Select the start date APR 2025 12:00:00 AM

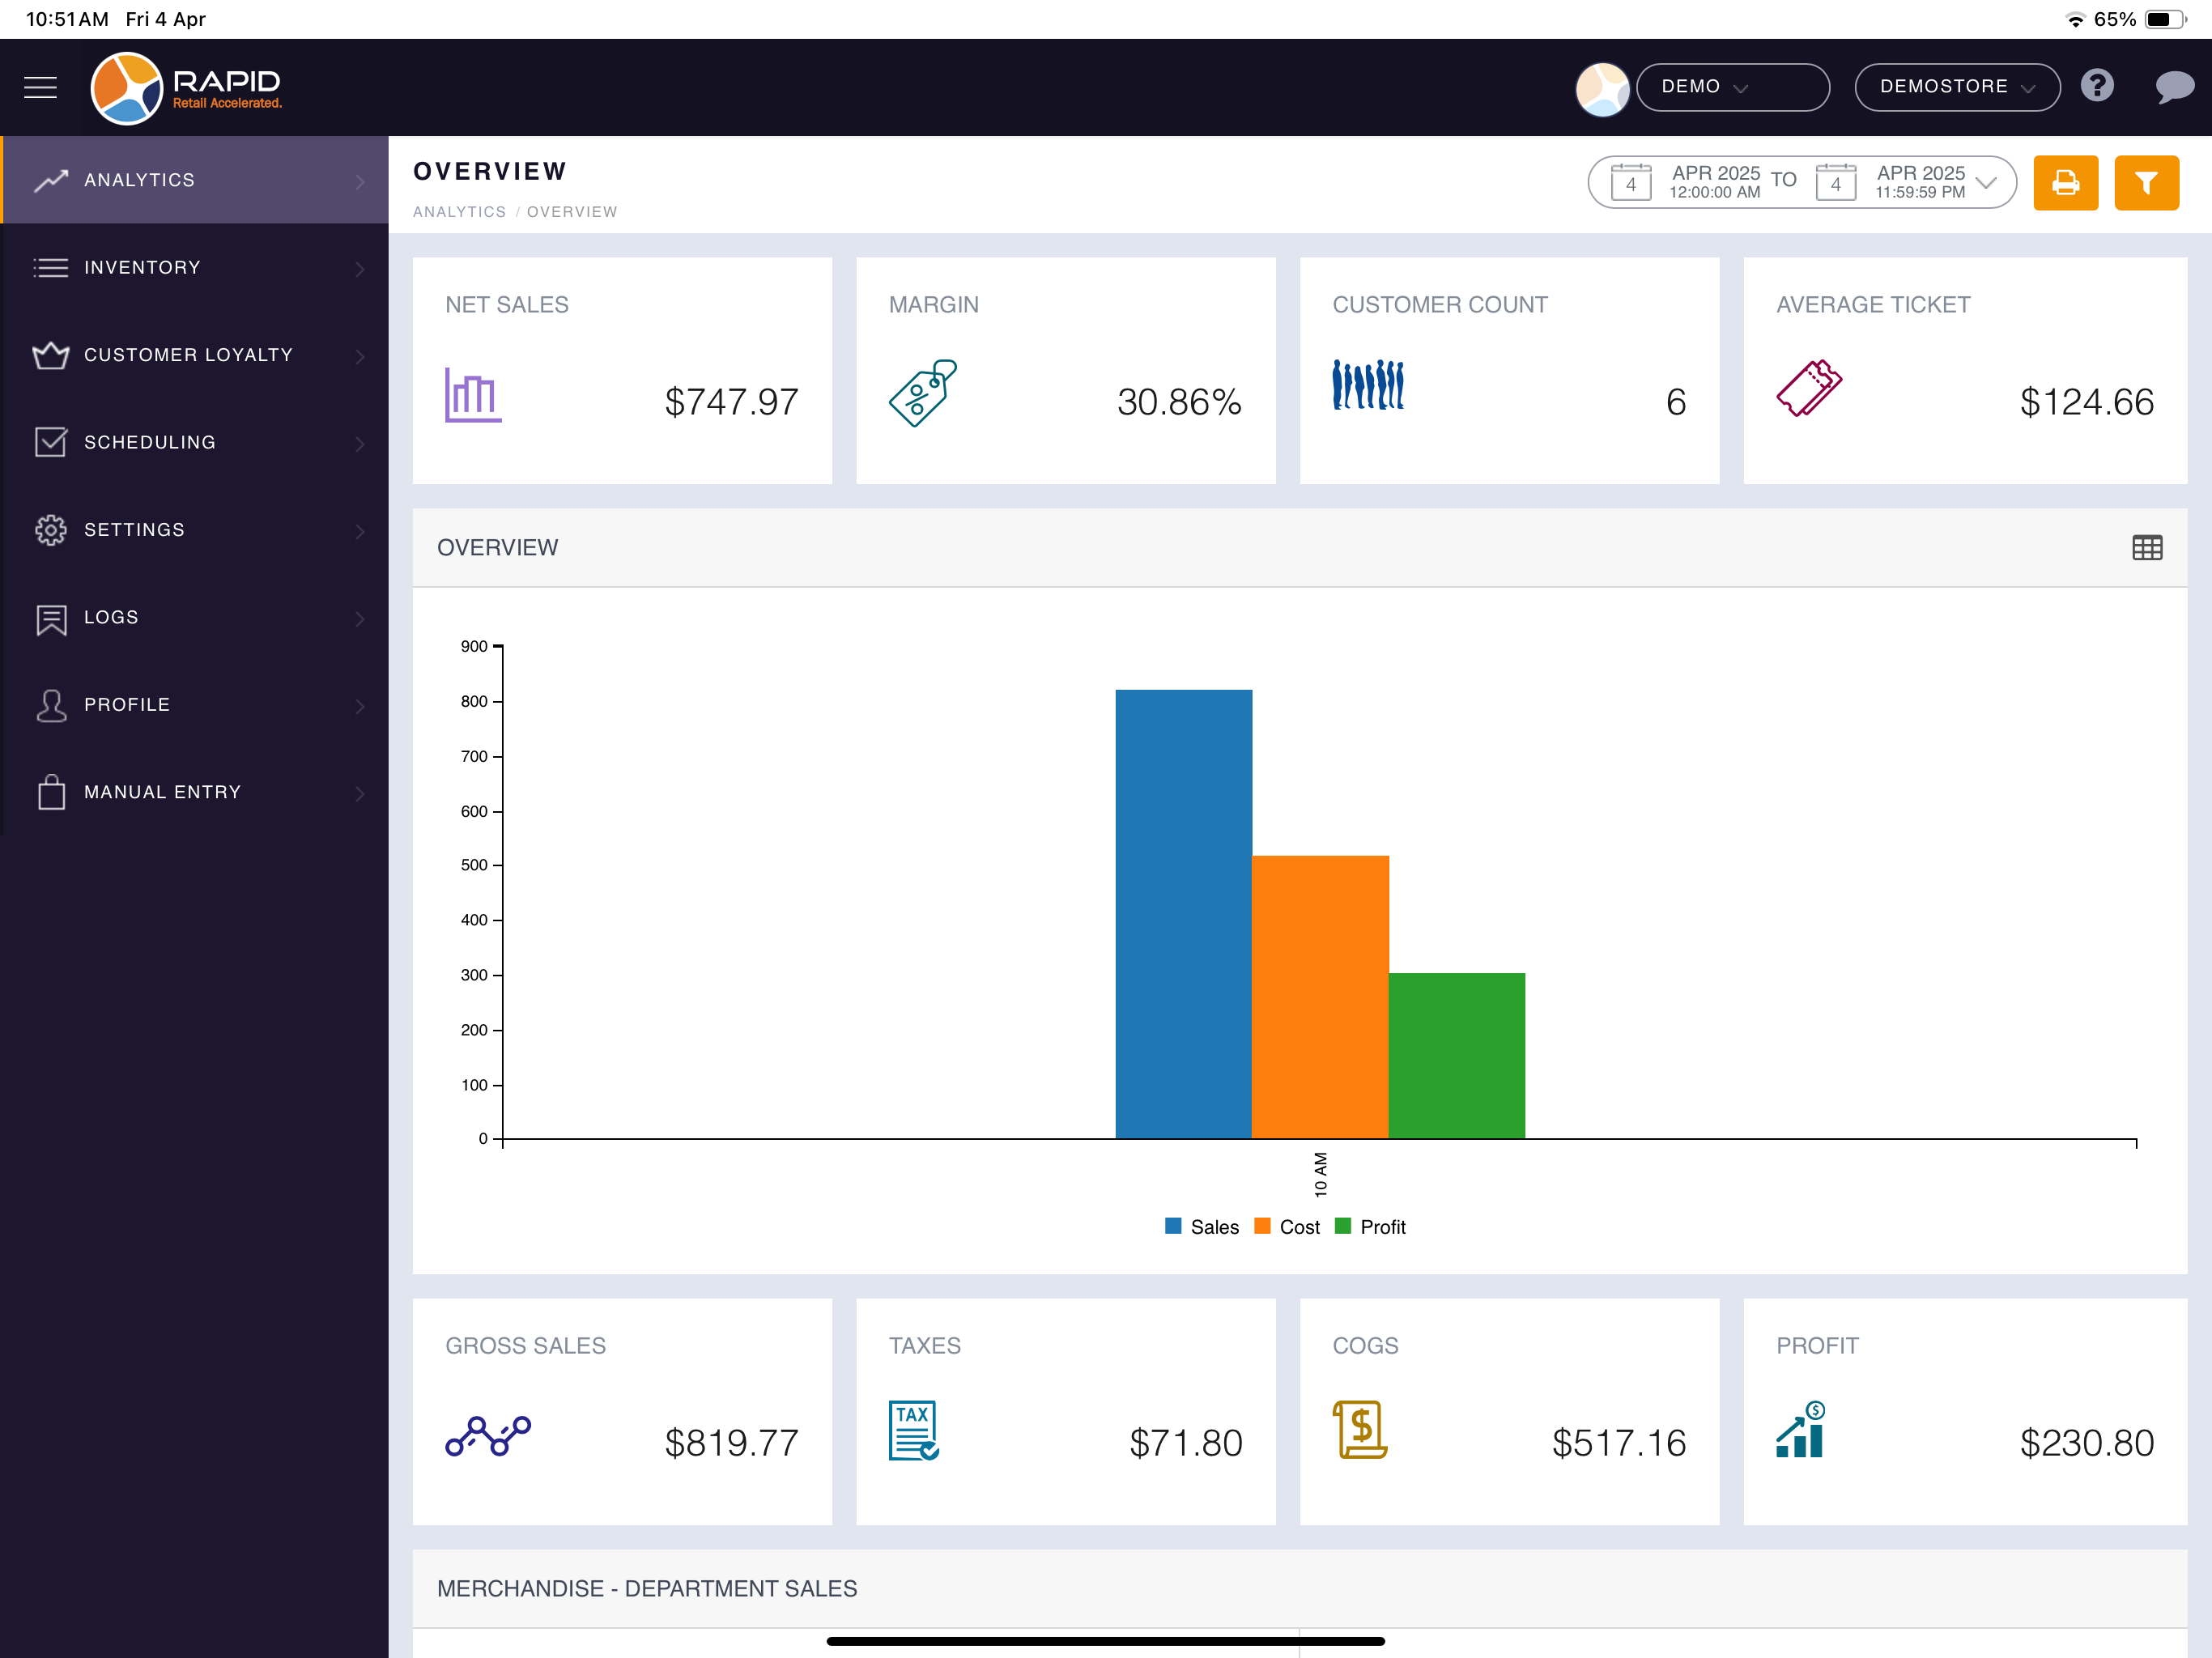click(x=1714, y=182)
